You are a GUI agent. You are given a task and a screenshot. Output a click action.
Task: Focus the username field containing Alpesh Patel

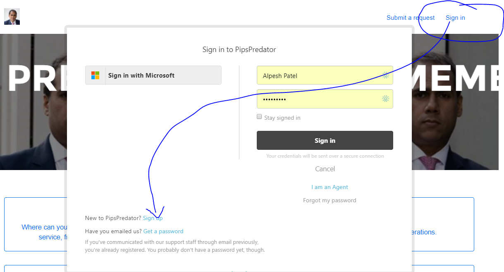tap(318, 76)
